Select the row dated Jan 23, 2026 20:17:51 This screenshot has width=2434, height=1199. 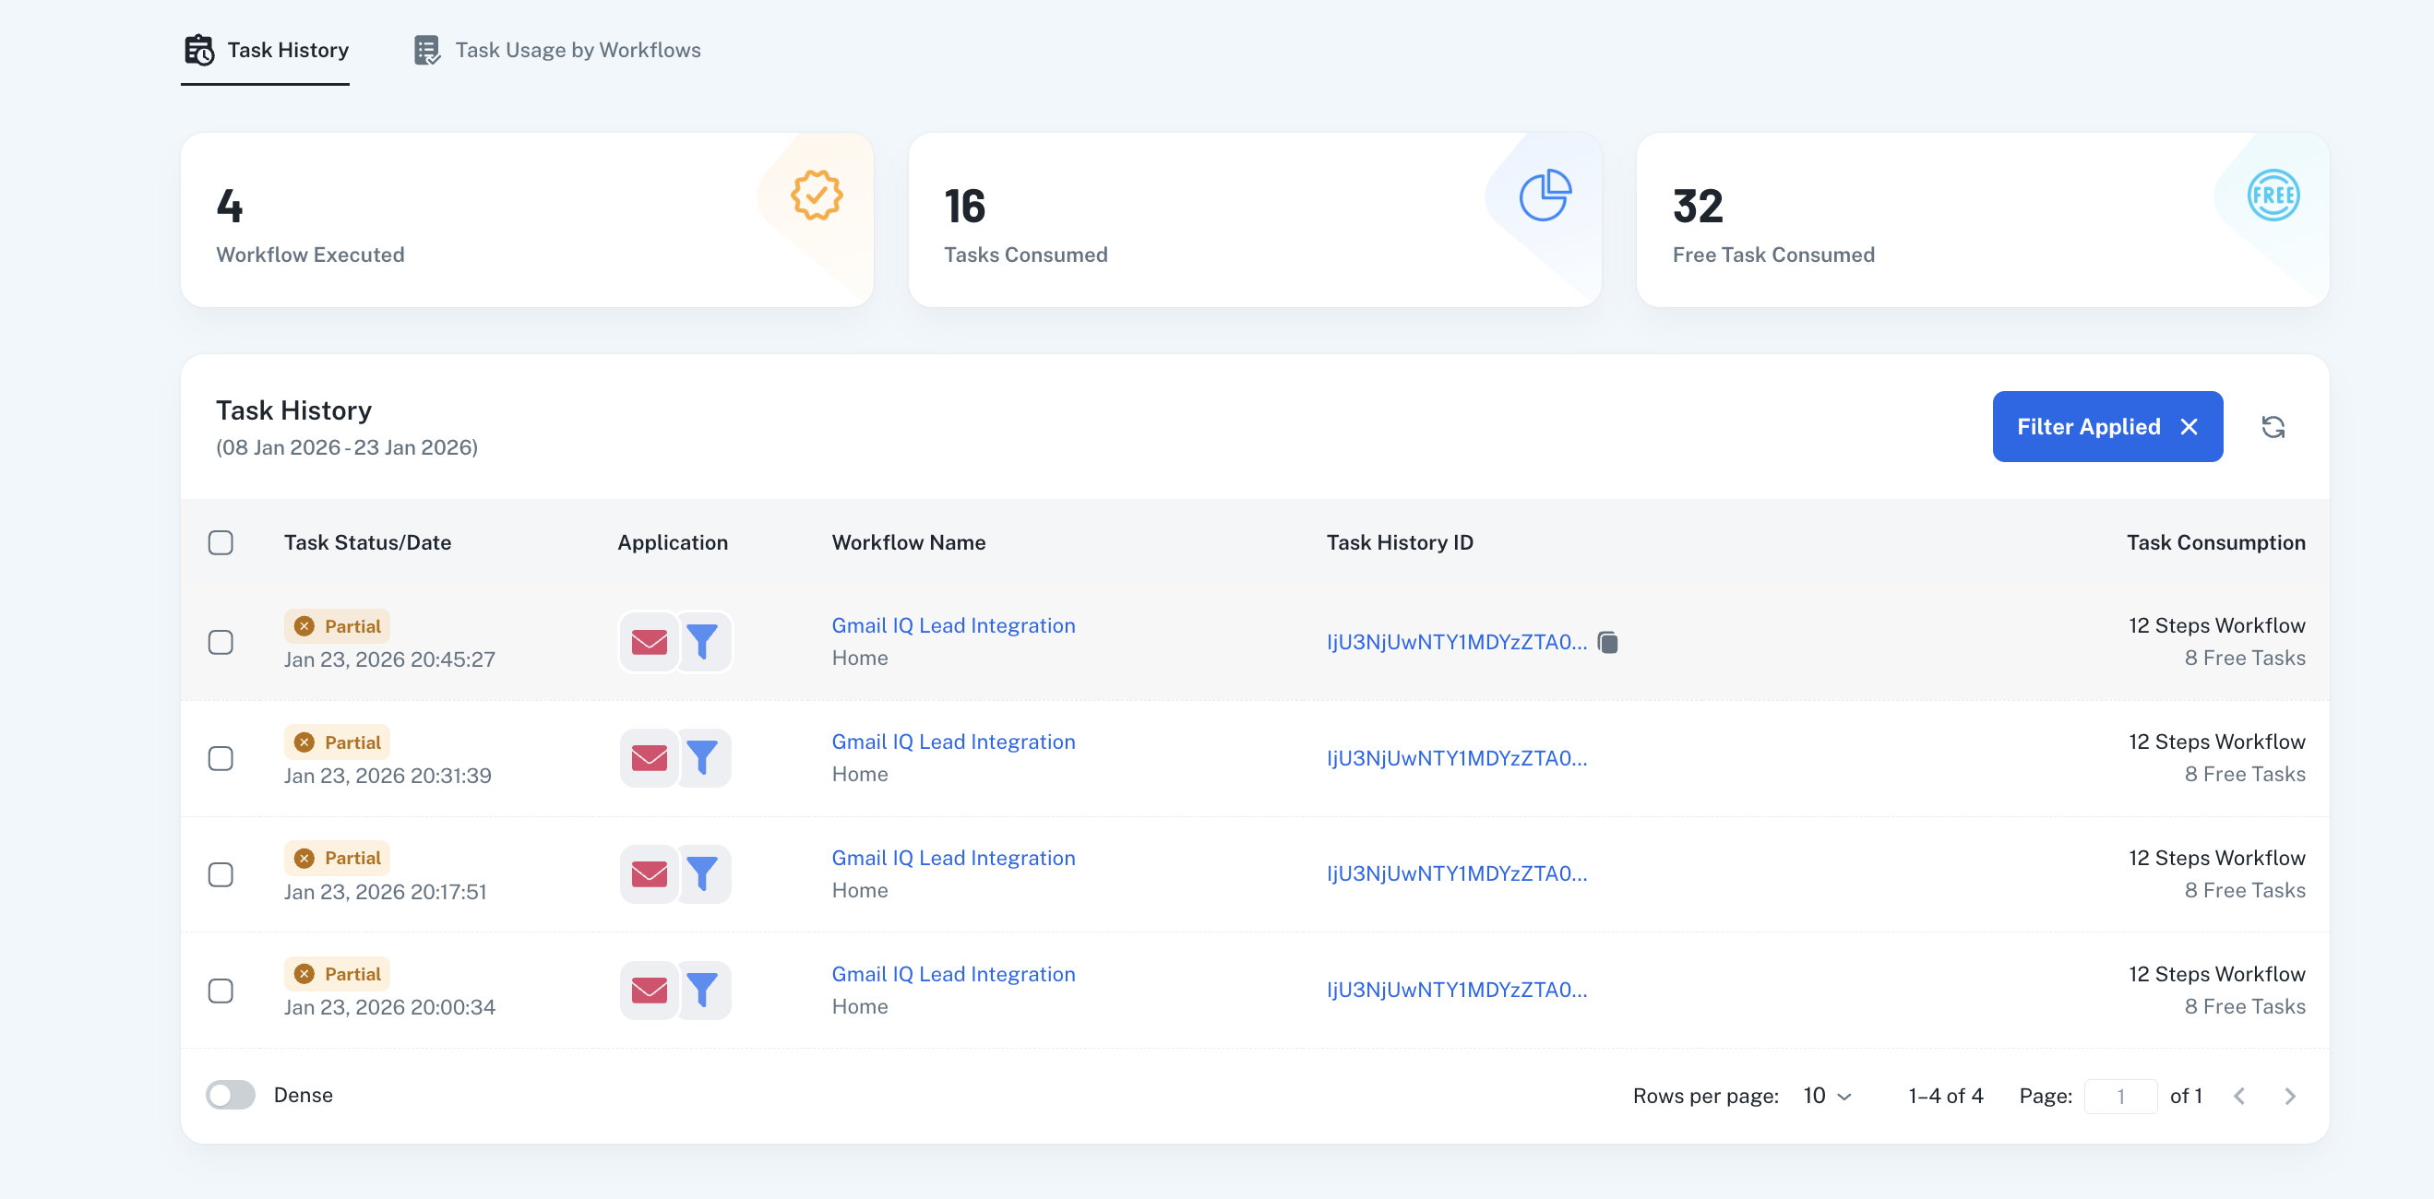click(x=221, y=874)
